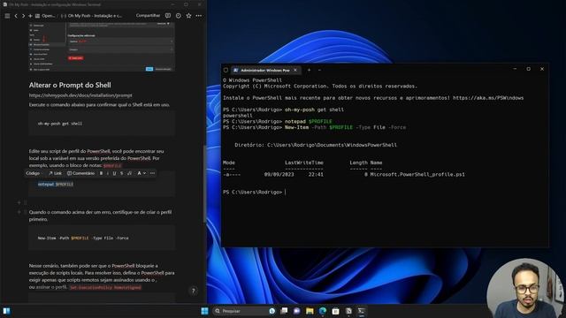The width and height of the screenshot is (566, 318).
Task: Open the Windows Start button
Action: pyautogui.click(x=204, y=311)
